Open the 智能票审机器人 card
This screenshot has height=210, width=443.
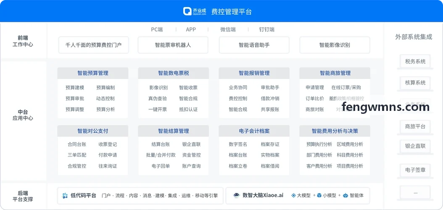173,45
